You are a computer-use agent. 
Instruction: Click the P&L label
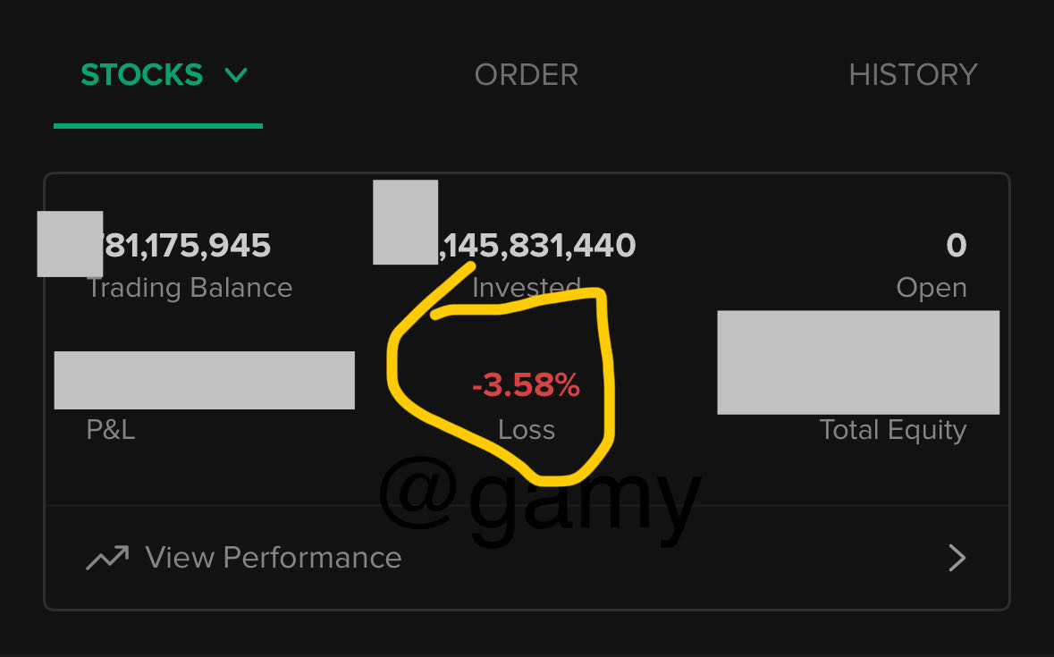[111, 430]
